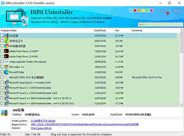Click the Size: 7.06 GB status bar entry

click(33, 134)
